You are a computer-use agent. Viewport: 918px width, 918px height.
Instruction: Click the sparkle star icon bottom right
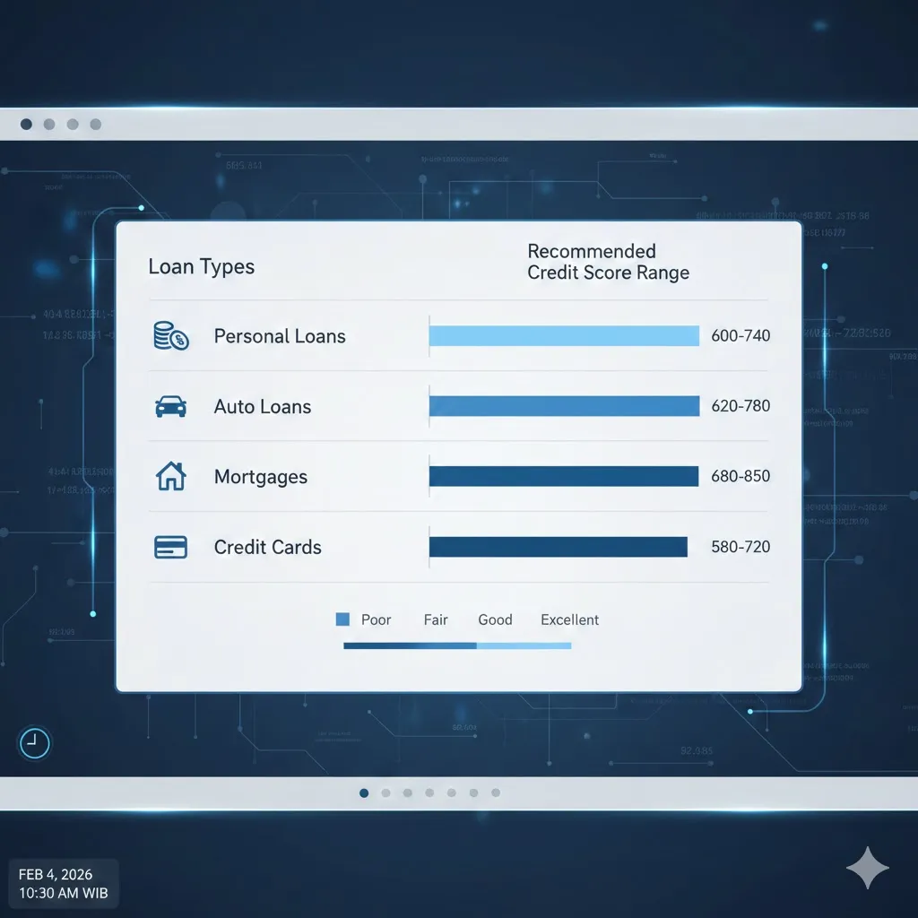point(867,869)
